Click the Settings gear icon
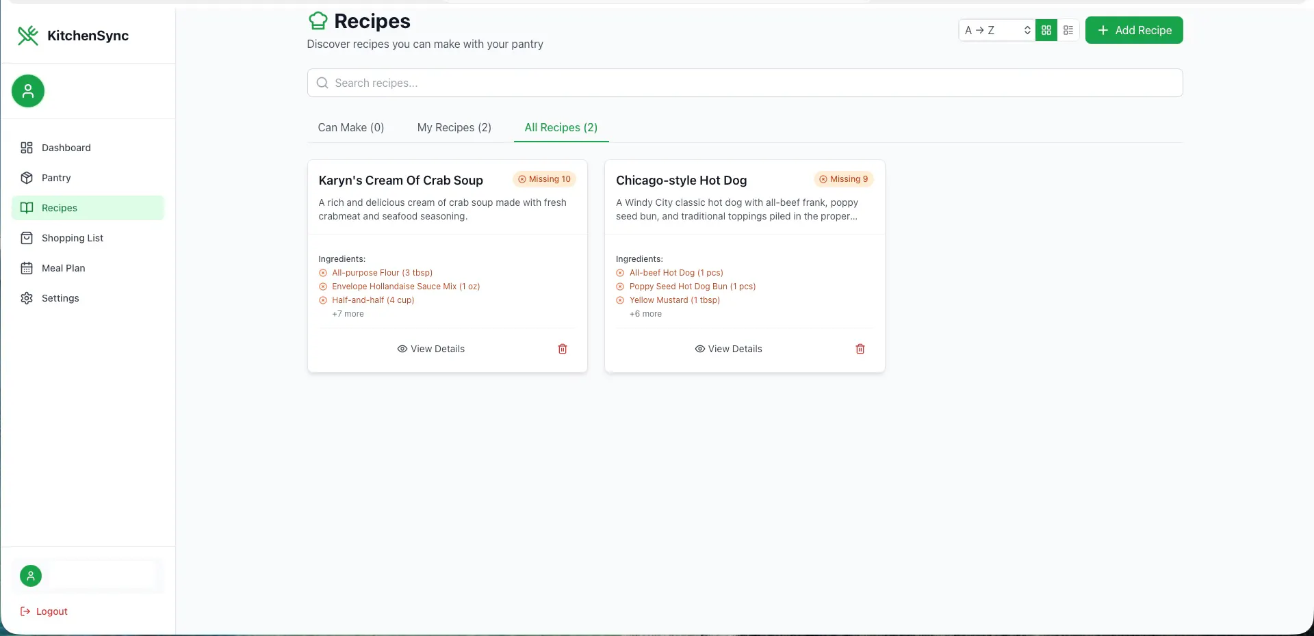Screen dimensions: 1314x636 pyautogui.click(x=27, y=298)
